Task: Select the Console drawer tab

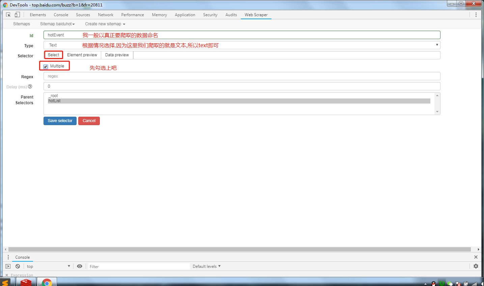Action: click(23, 257)
